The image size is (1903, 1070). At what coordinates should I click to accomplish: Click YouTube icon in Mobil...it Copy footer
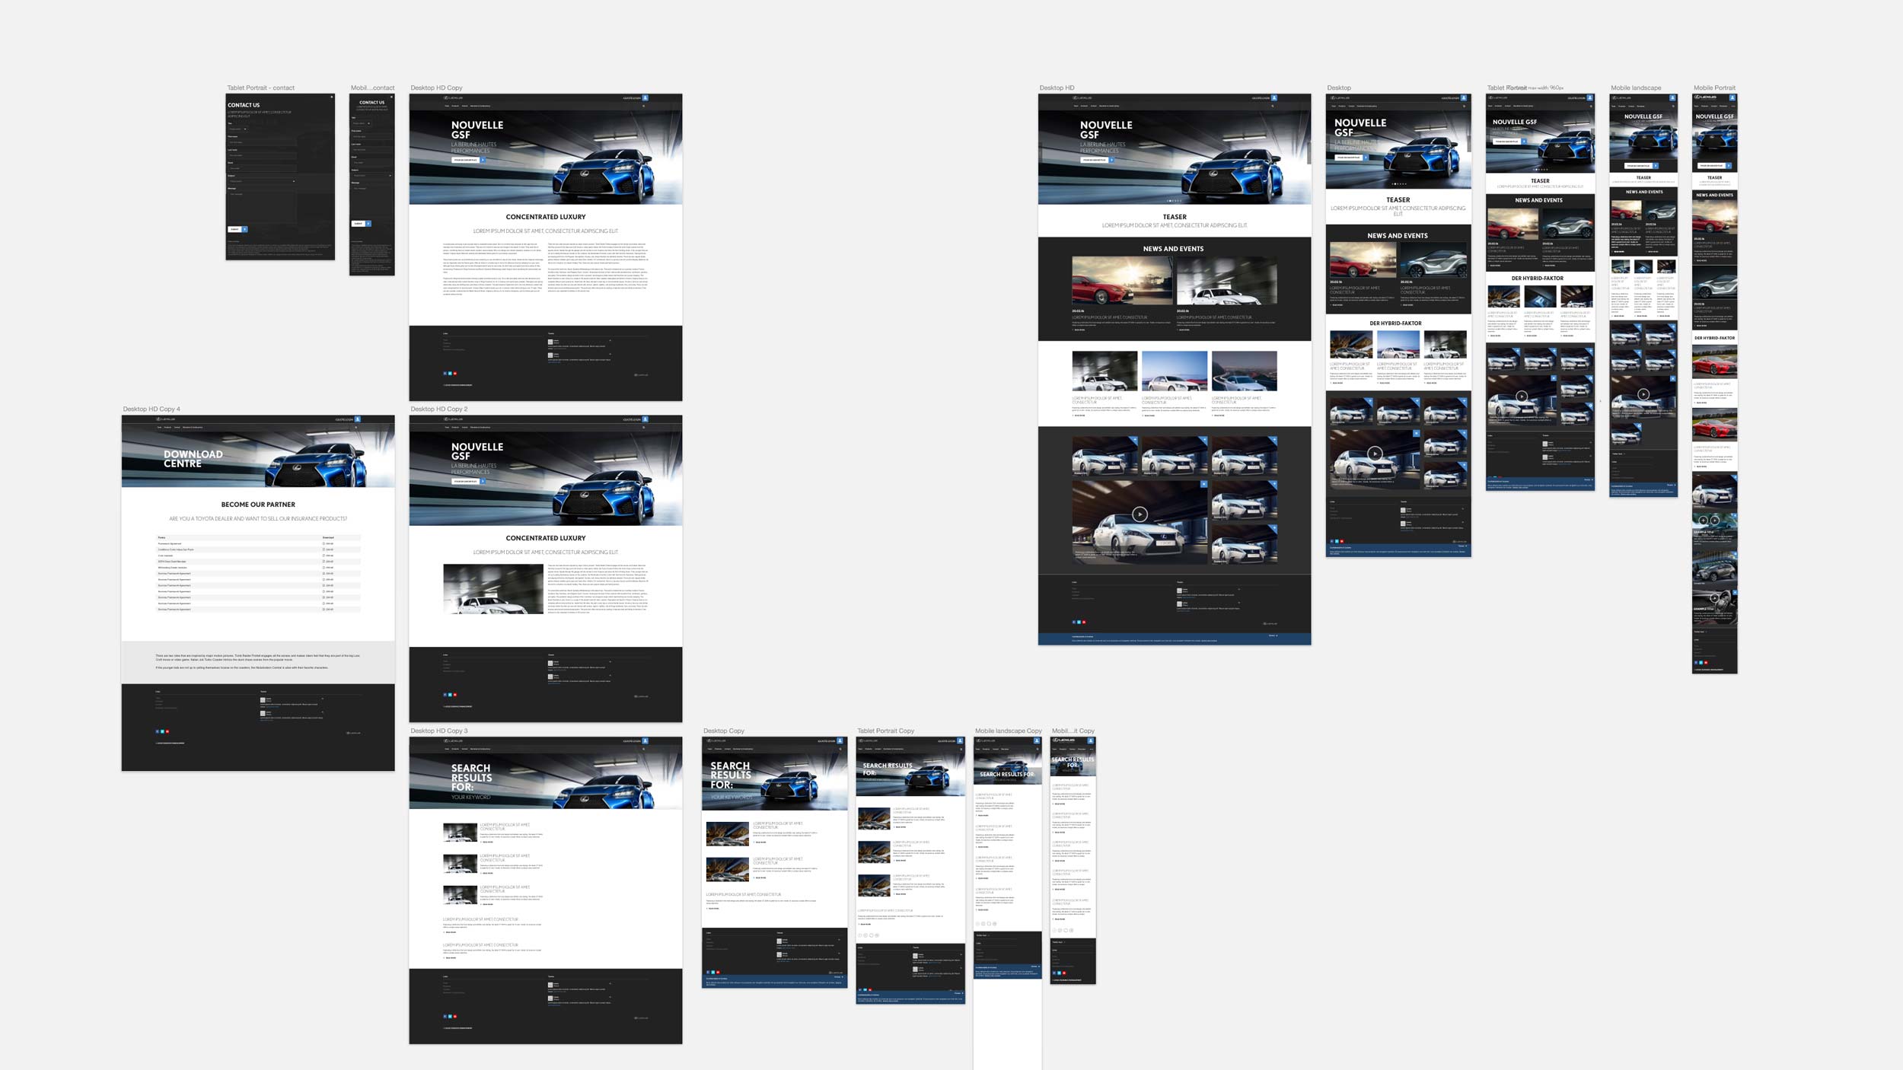[1064, 973]
